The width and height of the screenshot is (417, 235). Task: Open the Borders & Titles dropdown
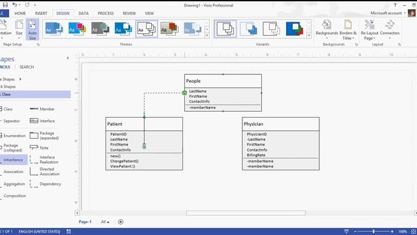pyautogui.click(x=348, y=29)
